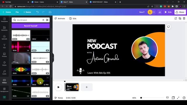Click the cloud save status icon

point(50,12)
